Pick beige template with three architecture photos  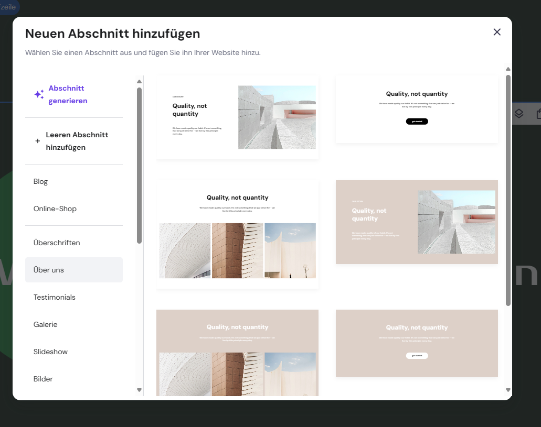[x=237, y=353]
